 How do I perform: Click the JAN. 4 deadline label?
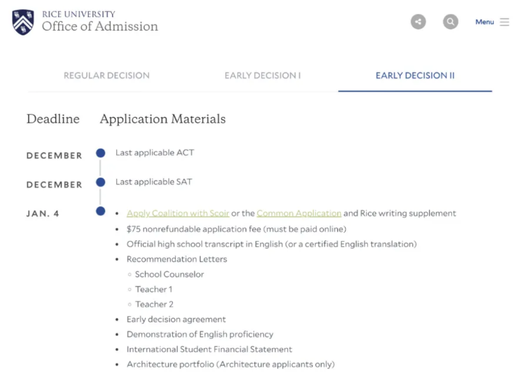tap(43, 214)
